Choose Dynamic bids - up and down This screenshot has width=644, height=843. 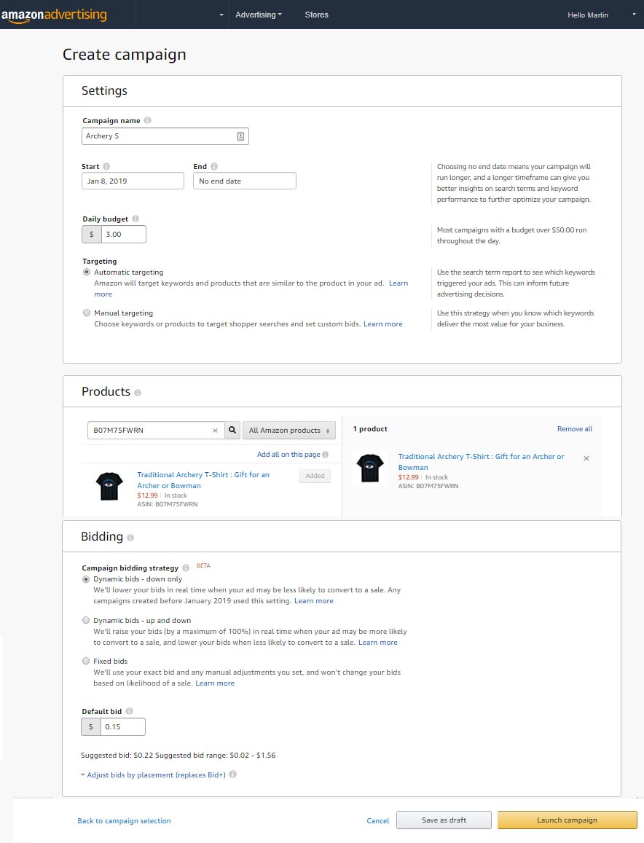[x=87, y=621]
